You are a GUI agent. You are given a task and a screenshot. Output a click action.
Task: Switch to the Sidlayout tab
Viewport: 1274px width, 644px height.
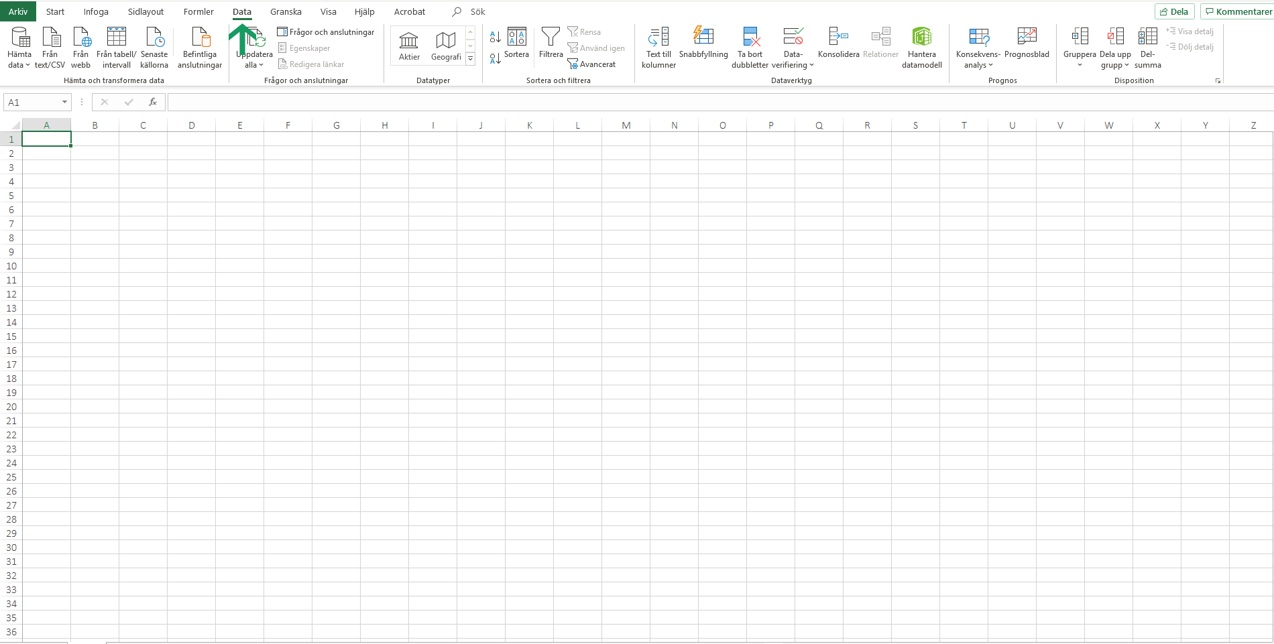(146, 11)
